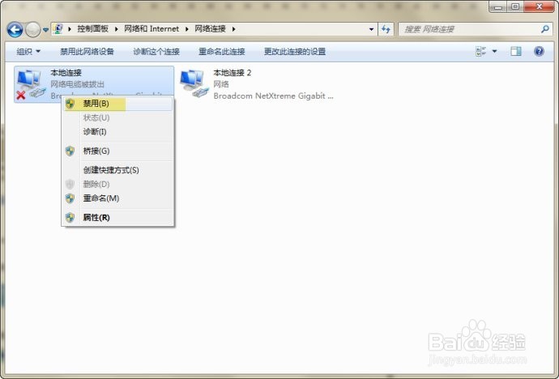The image size is (559, 379).
Task: Choose 状态(U) from the context menu
Action: tap(118, 117)
